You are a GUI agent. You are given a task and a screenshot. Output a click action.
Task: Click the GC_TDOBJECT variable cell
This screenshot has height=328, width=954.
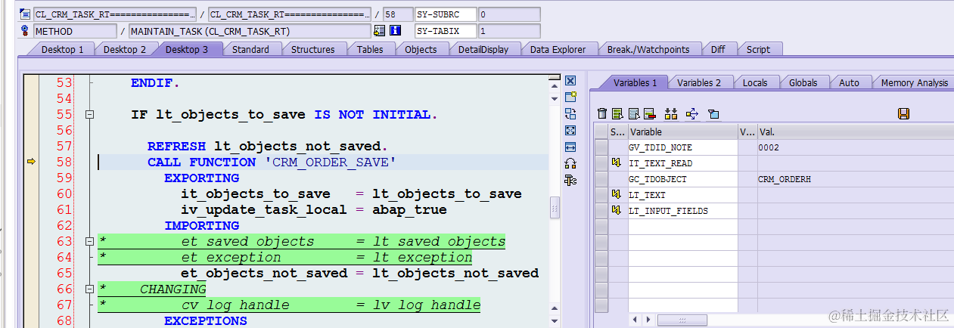pos(682,179)
